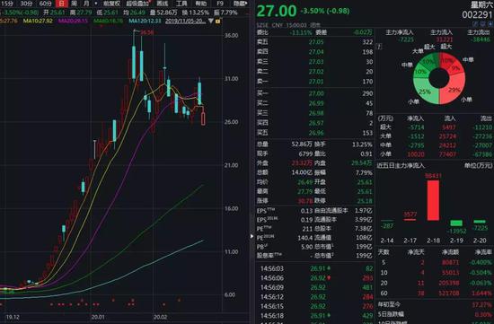Click 卖一 price 27.01

point(316,82)
